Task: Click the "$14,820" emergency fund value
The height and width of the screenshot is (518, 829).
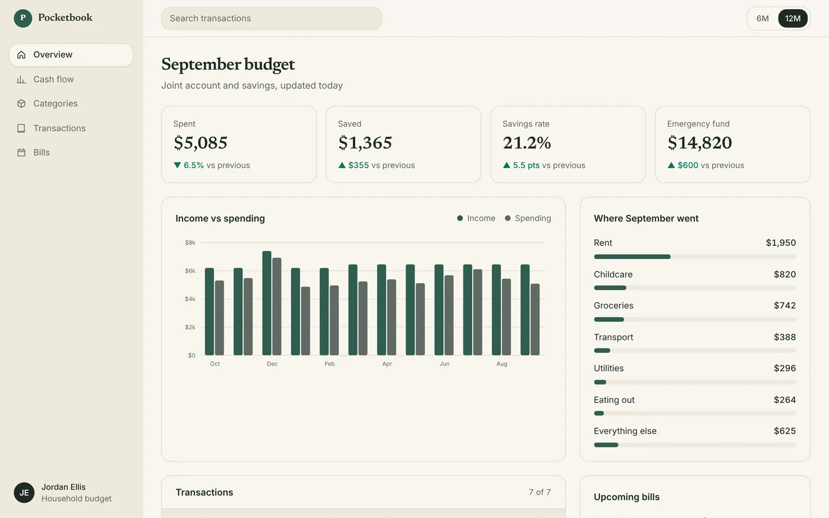Action: (x=700, y=143)
